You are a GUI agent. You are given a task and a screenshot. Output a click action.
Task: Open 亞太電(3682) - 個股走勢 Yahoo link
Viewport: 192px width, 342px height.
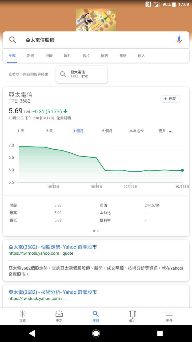pyautogui.click(x=53, y=247)
